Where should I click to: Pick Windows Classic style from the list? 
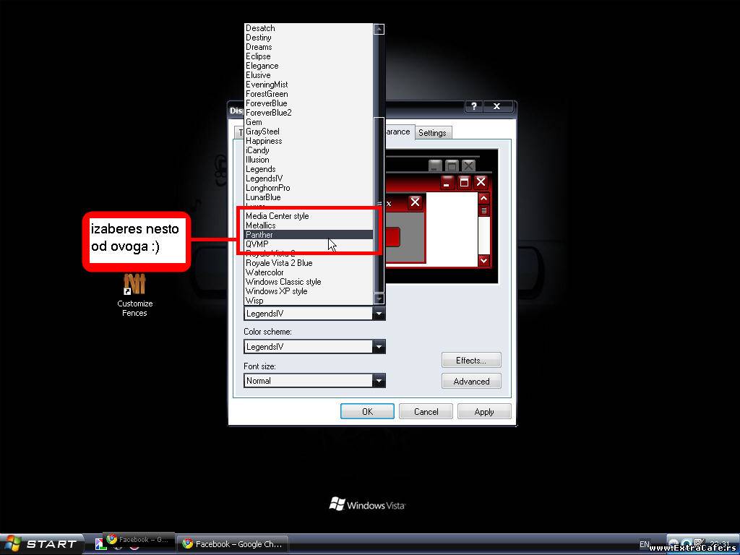[283, 282]
